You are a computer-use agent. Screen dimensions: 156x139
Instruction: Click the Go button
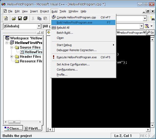click(150, 32)
